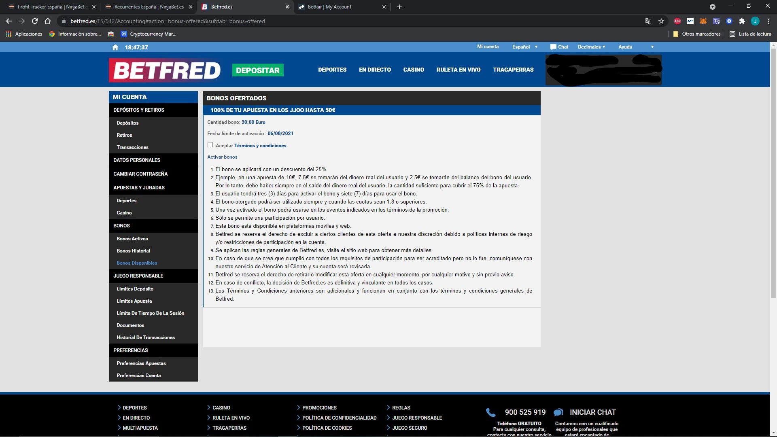The height and width of the screenshot is (437, 777).
Task: Open Límites Apuesta in sidebar
Action: (x=134, y=301)
